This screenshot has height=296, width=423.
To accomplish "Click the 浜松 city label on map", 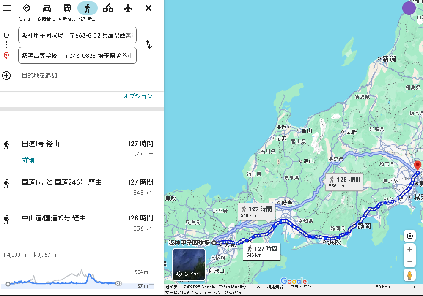I will [334, 242].
